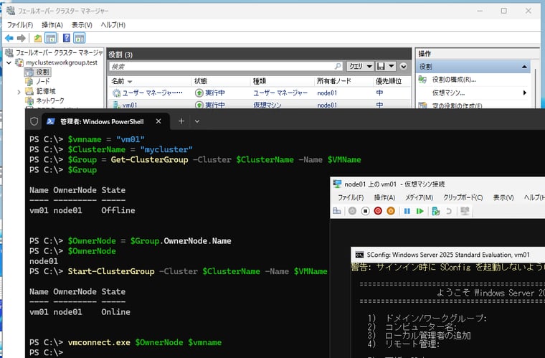
Task: Click the shield icon in PowerShell terminal tab bar
Action: [x=34, y=121]
